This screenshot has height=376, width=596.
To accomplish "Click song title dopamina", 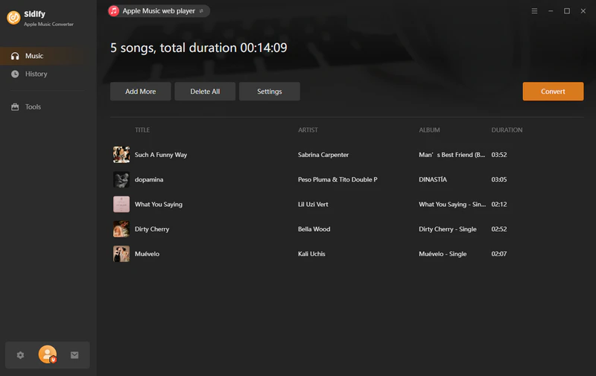I will tap(149, 179).
